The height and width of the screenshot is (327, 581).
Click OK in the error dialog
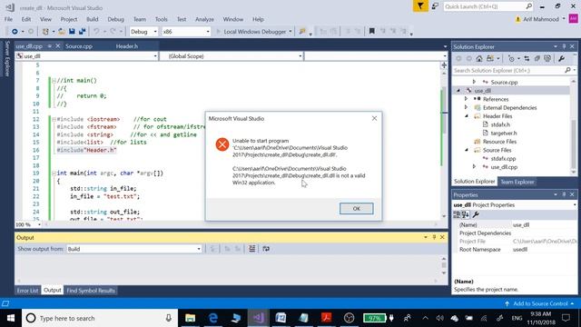click(356, 208)
